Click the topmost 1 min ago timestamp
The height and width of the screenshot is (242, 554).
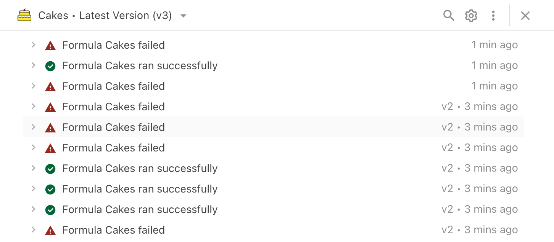[x=494, y=45]
